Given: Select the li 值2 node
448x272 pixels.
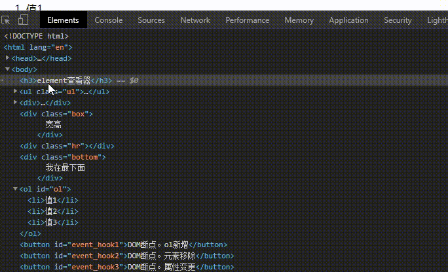Looking at the screenshot, I should (x=53, y=211).
